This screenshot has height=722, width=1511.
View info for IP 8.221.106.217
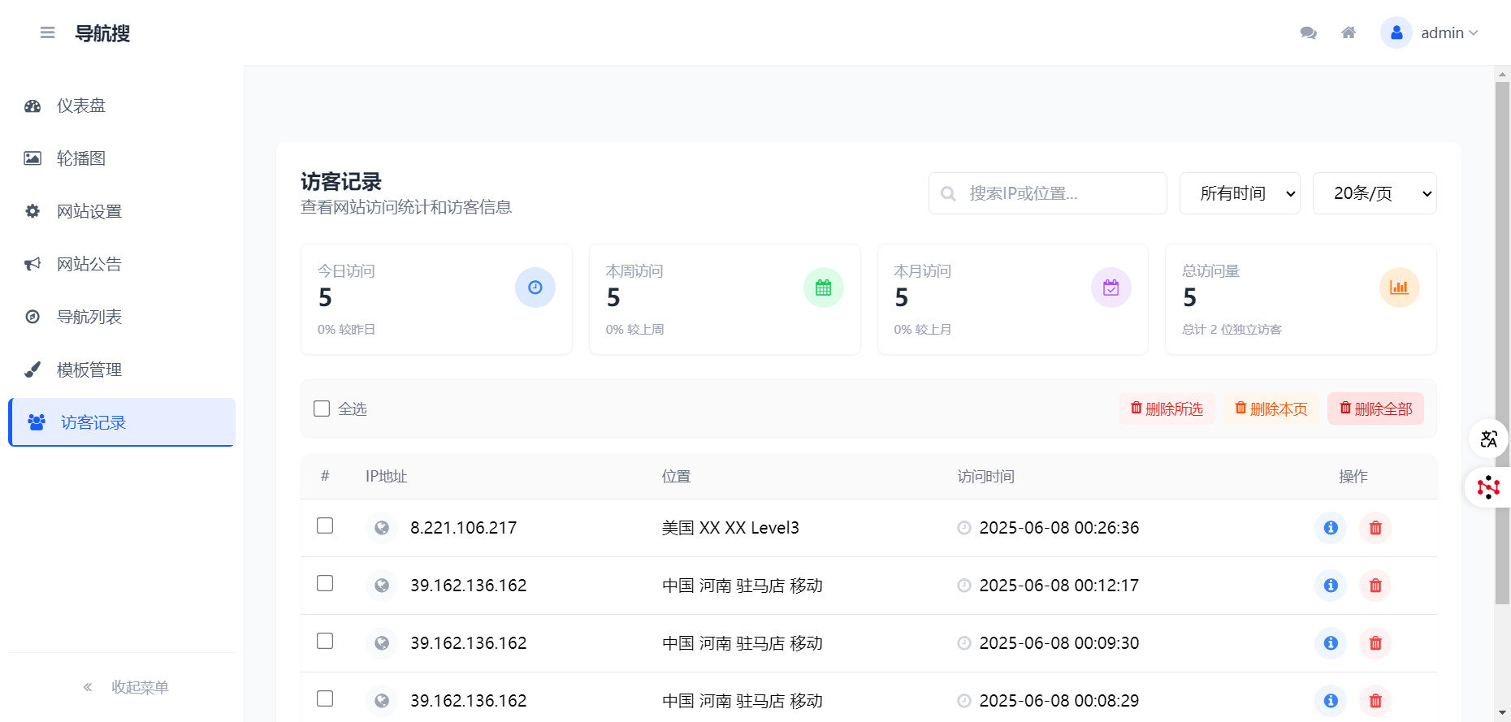(1331, 528)
